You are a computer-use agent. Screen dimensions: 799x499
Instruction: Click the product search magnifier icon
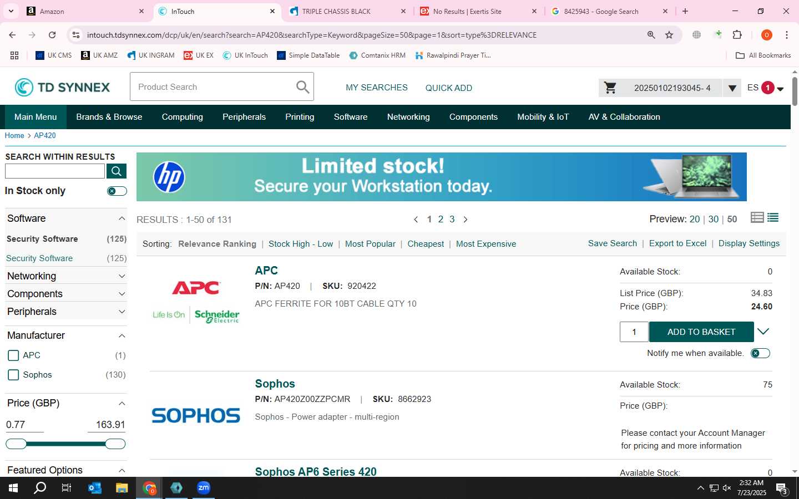click(302, 86)
